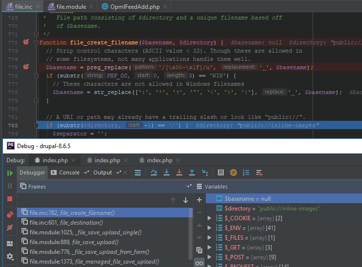Mute all breakpoints
The width and height of the screenshot is (362, 267).
10,228
